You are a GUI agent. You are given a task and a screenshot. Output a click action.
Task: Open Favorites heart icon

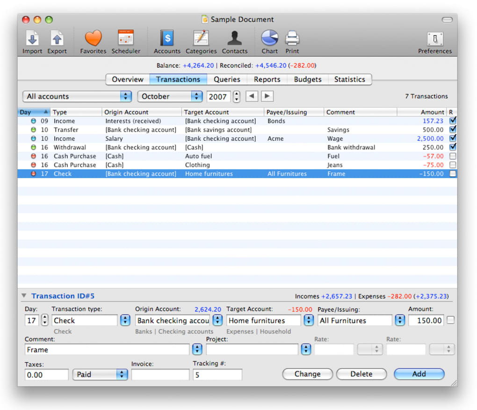(x=93, y=38)
